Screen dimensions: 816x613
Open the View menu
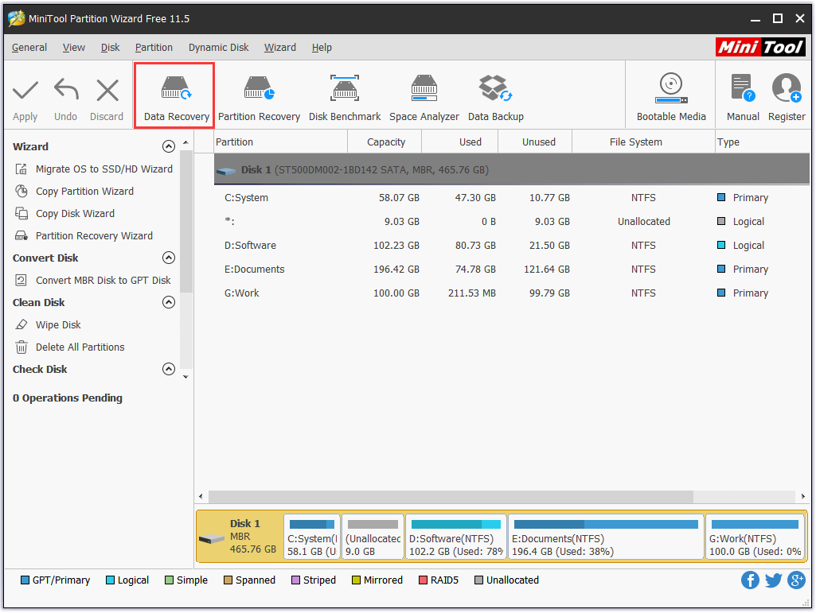tap(73, 48)
